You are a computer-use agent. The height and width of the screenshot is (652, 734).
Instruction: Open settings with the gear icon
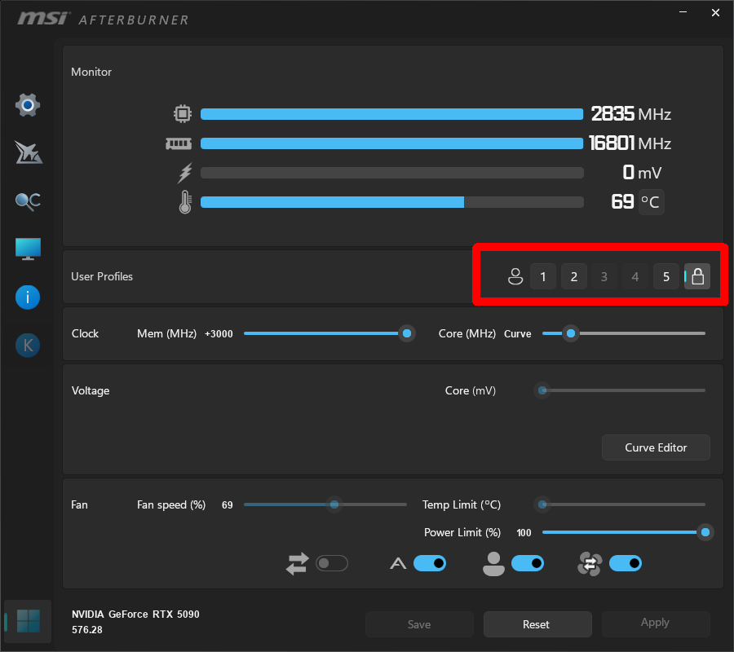coord(28,105)
